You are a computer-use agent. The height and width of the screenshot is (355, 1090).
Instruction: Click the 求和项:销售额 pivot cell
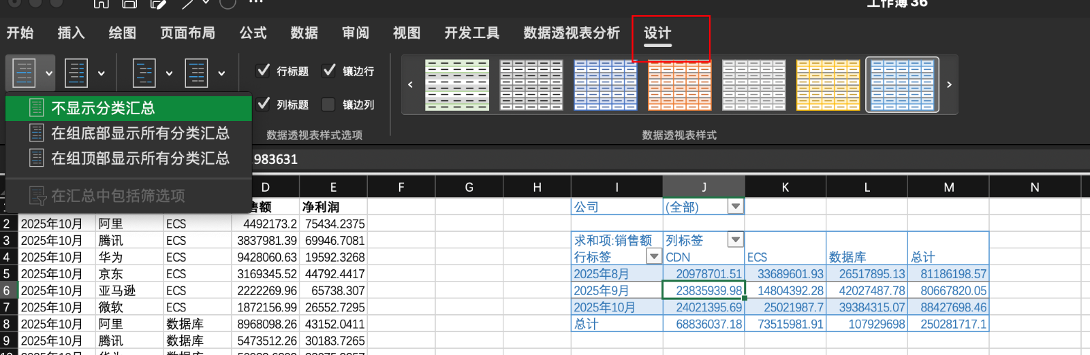click(x=617, y=240)
